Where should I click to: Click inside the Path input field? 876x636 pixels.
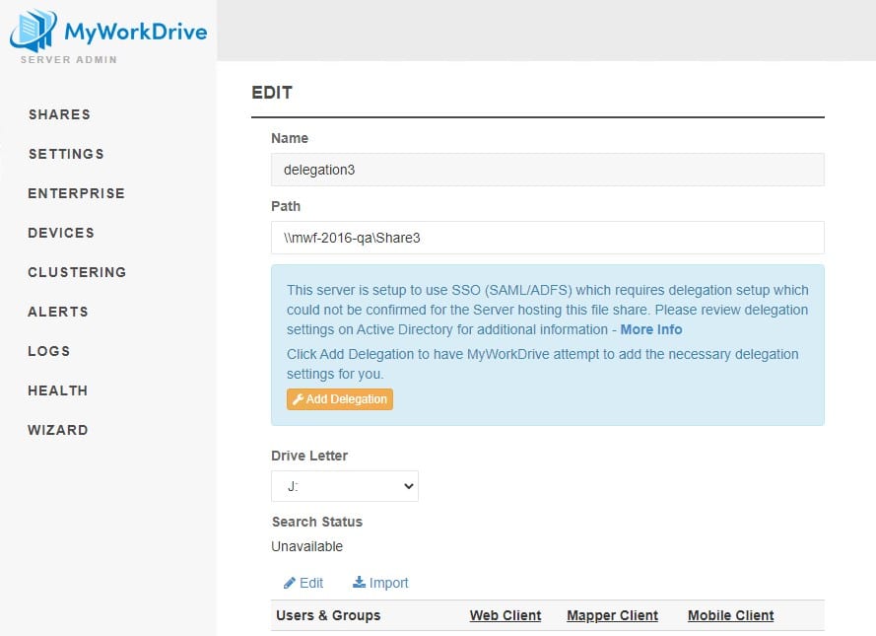[x=547, y=238]
